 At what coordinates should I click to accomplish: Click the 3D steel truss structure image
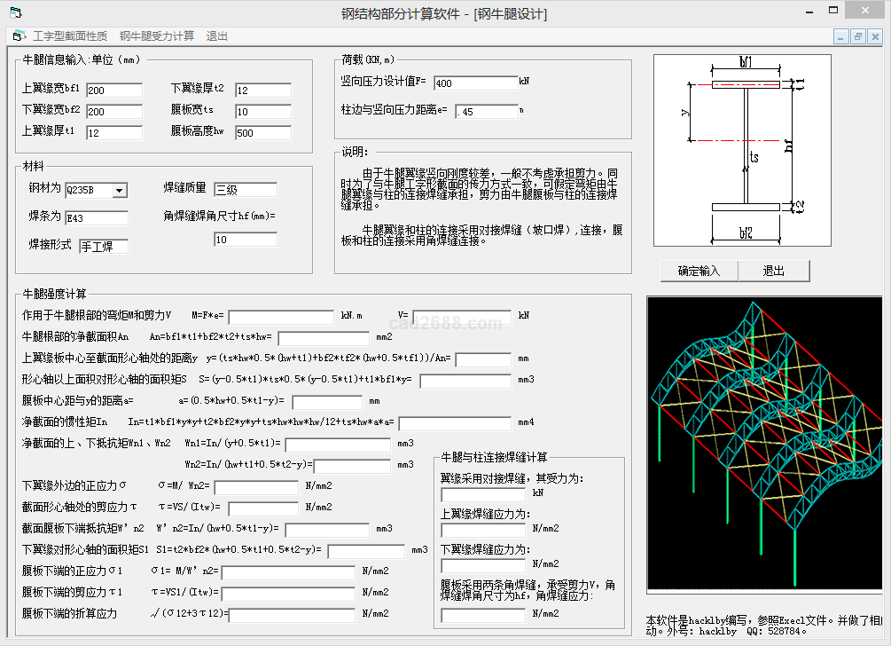click(764, 444)
